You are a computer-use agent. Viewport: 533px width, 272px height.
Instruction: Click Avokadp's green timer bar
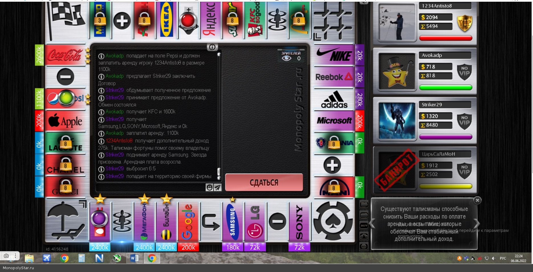[x=446, y=87]
